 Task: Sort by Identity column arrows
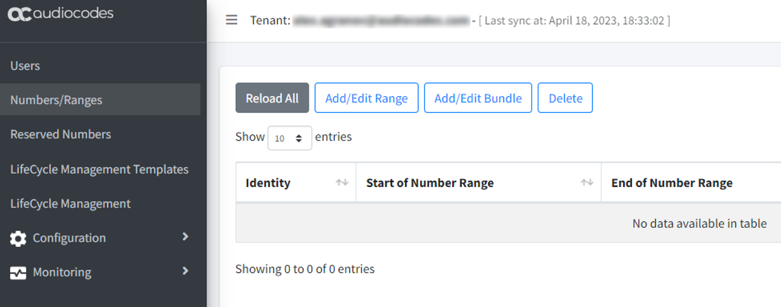341,183
